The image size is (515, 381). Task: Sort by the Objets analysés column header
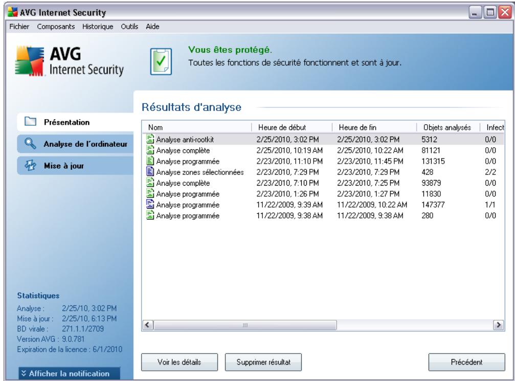point(448,127)
